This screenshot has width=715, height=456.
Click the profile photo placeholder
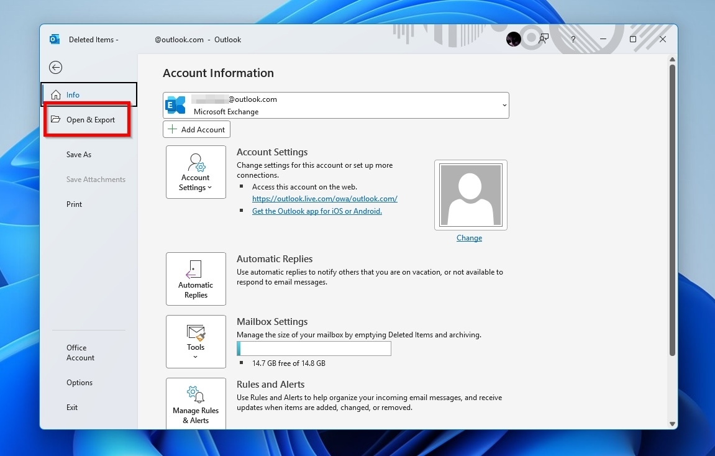point(471,195)
